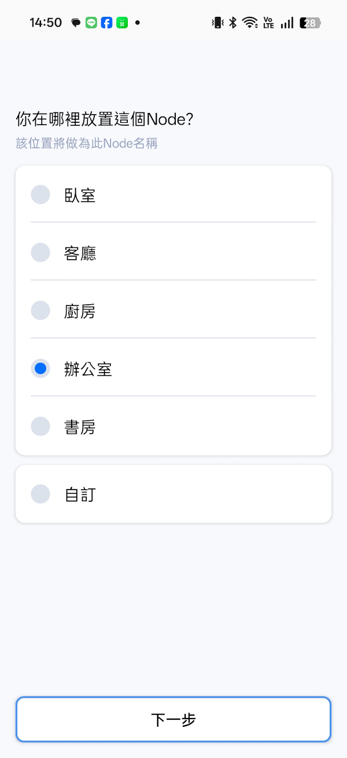Choose the 自訂 custom option
This screenshot has height=758, width=347.
click(x=40, y=494)
